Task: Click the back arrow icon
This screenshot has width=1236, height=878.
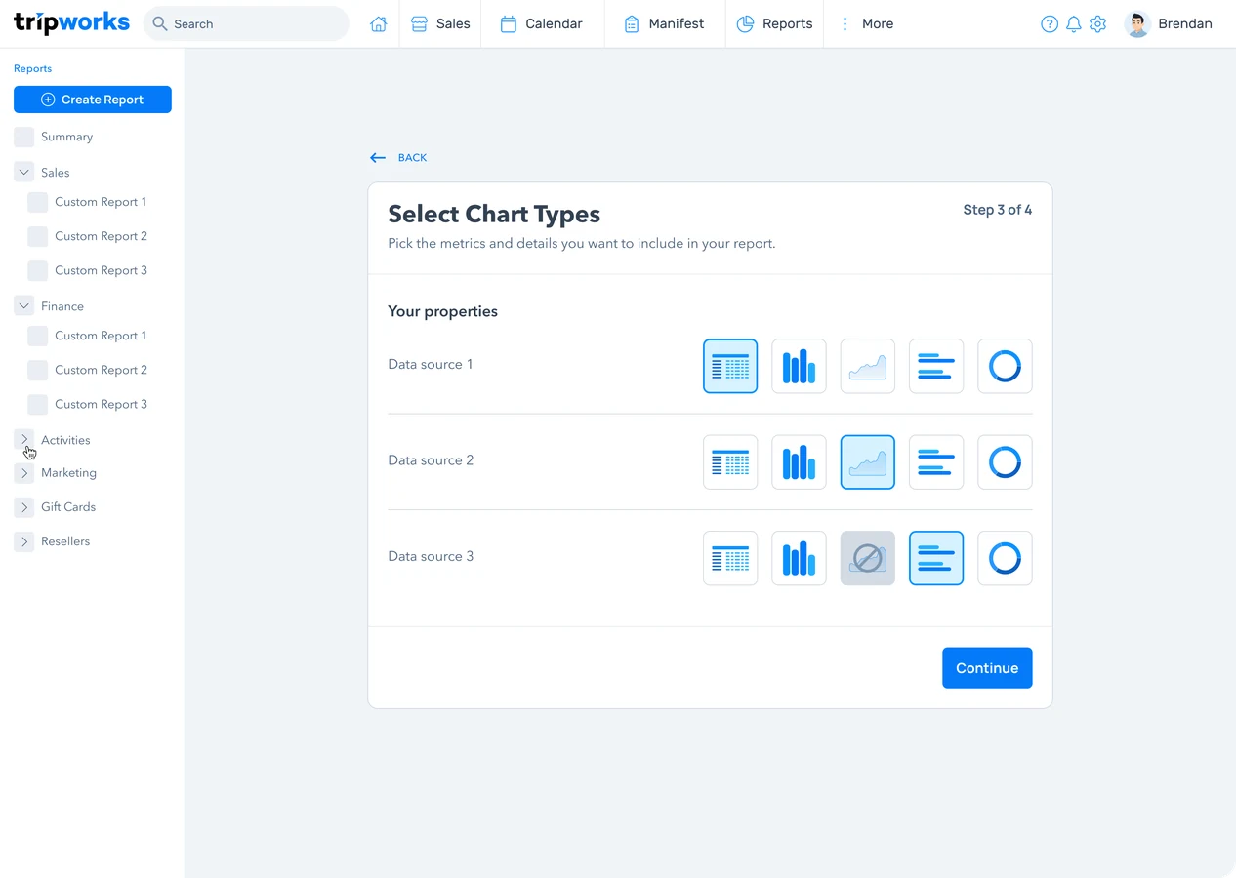Action: pos(378,158)
